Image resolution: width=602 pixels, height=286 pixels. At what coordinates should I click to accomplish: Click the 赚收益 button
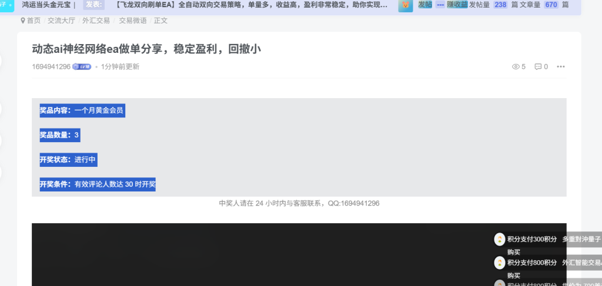pyautogui.click(x=457, y=5)
